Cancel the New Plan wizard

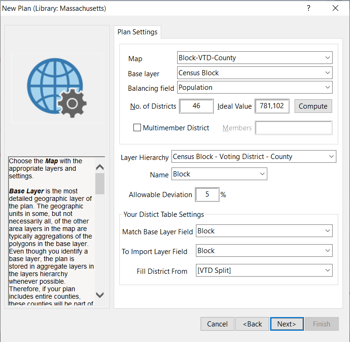[217, 324]
